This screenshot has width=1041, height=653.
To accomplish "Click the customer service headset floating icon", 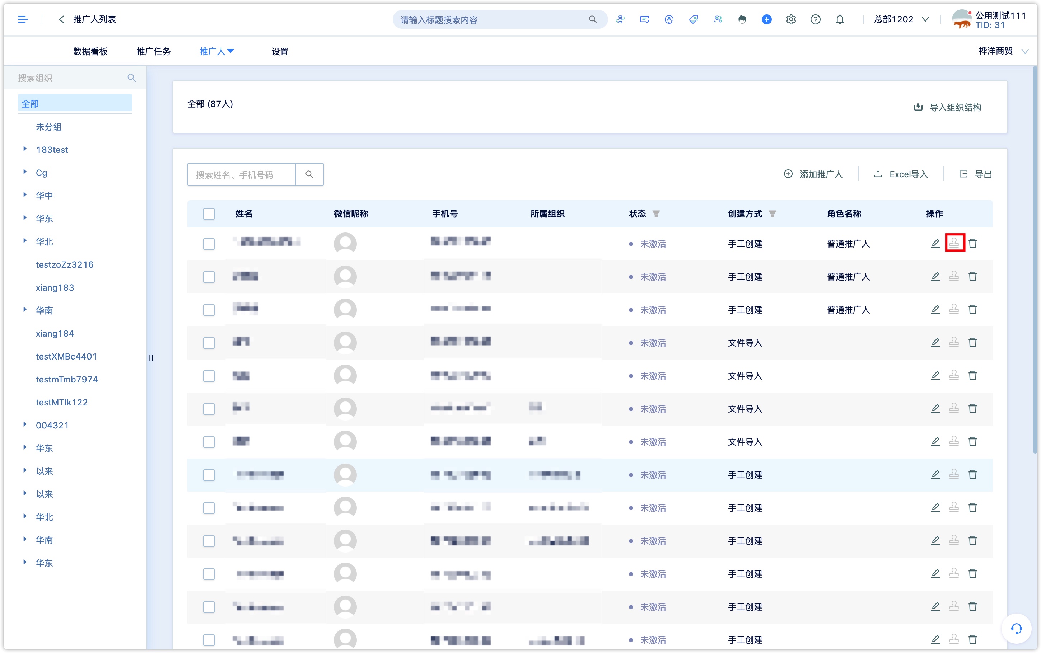I will point(1016,628).
